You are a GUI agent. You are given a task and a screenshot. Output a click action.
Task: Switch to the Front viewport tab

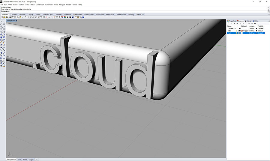(x=25, y=160)
